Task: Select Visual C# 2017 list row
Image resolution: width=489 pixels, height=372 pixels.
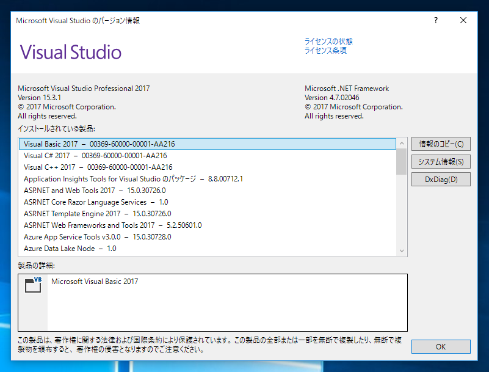Action: point(208,155)
